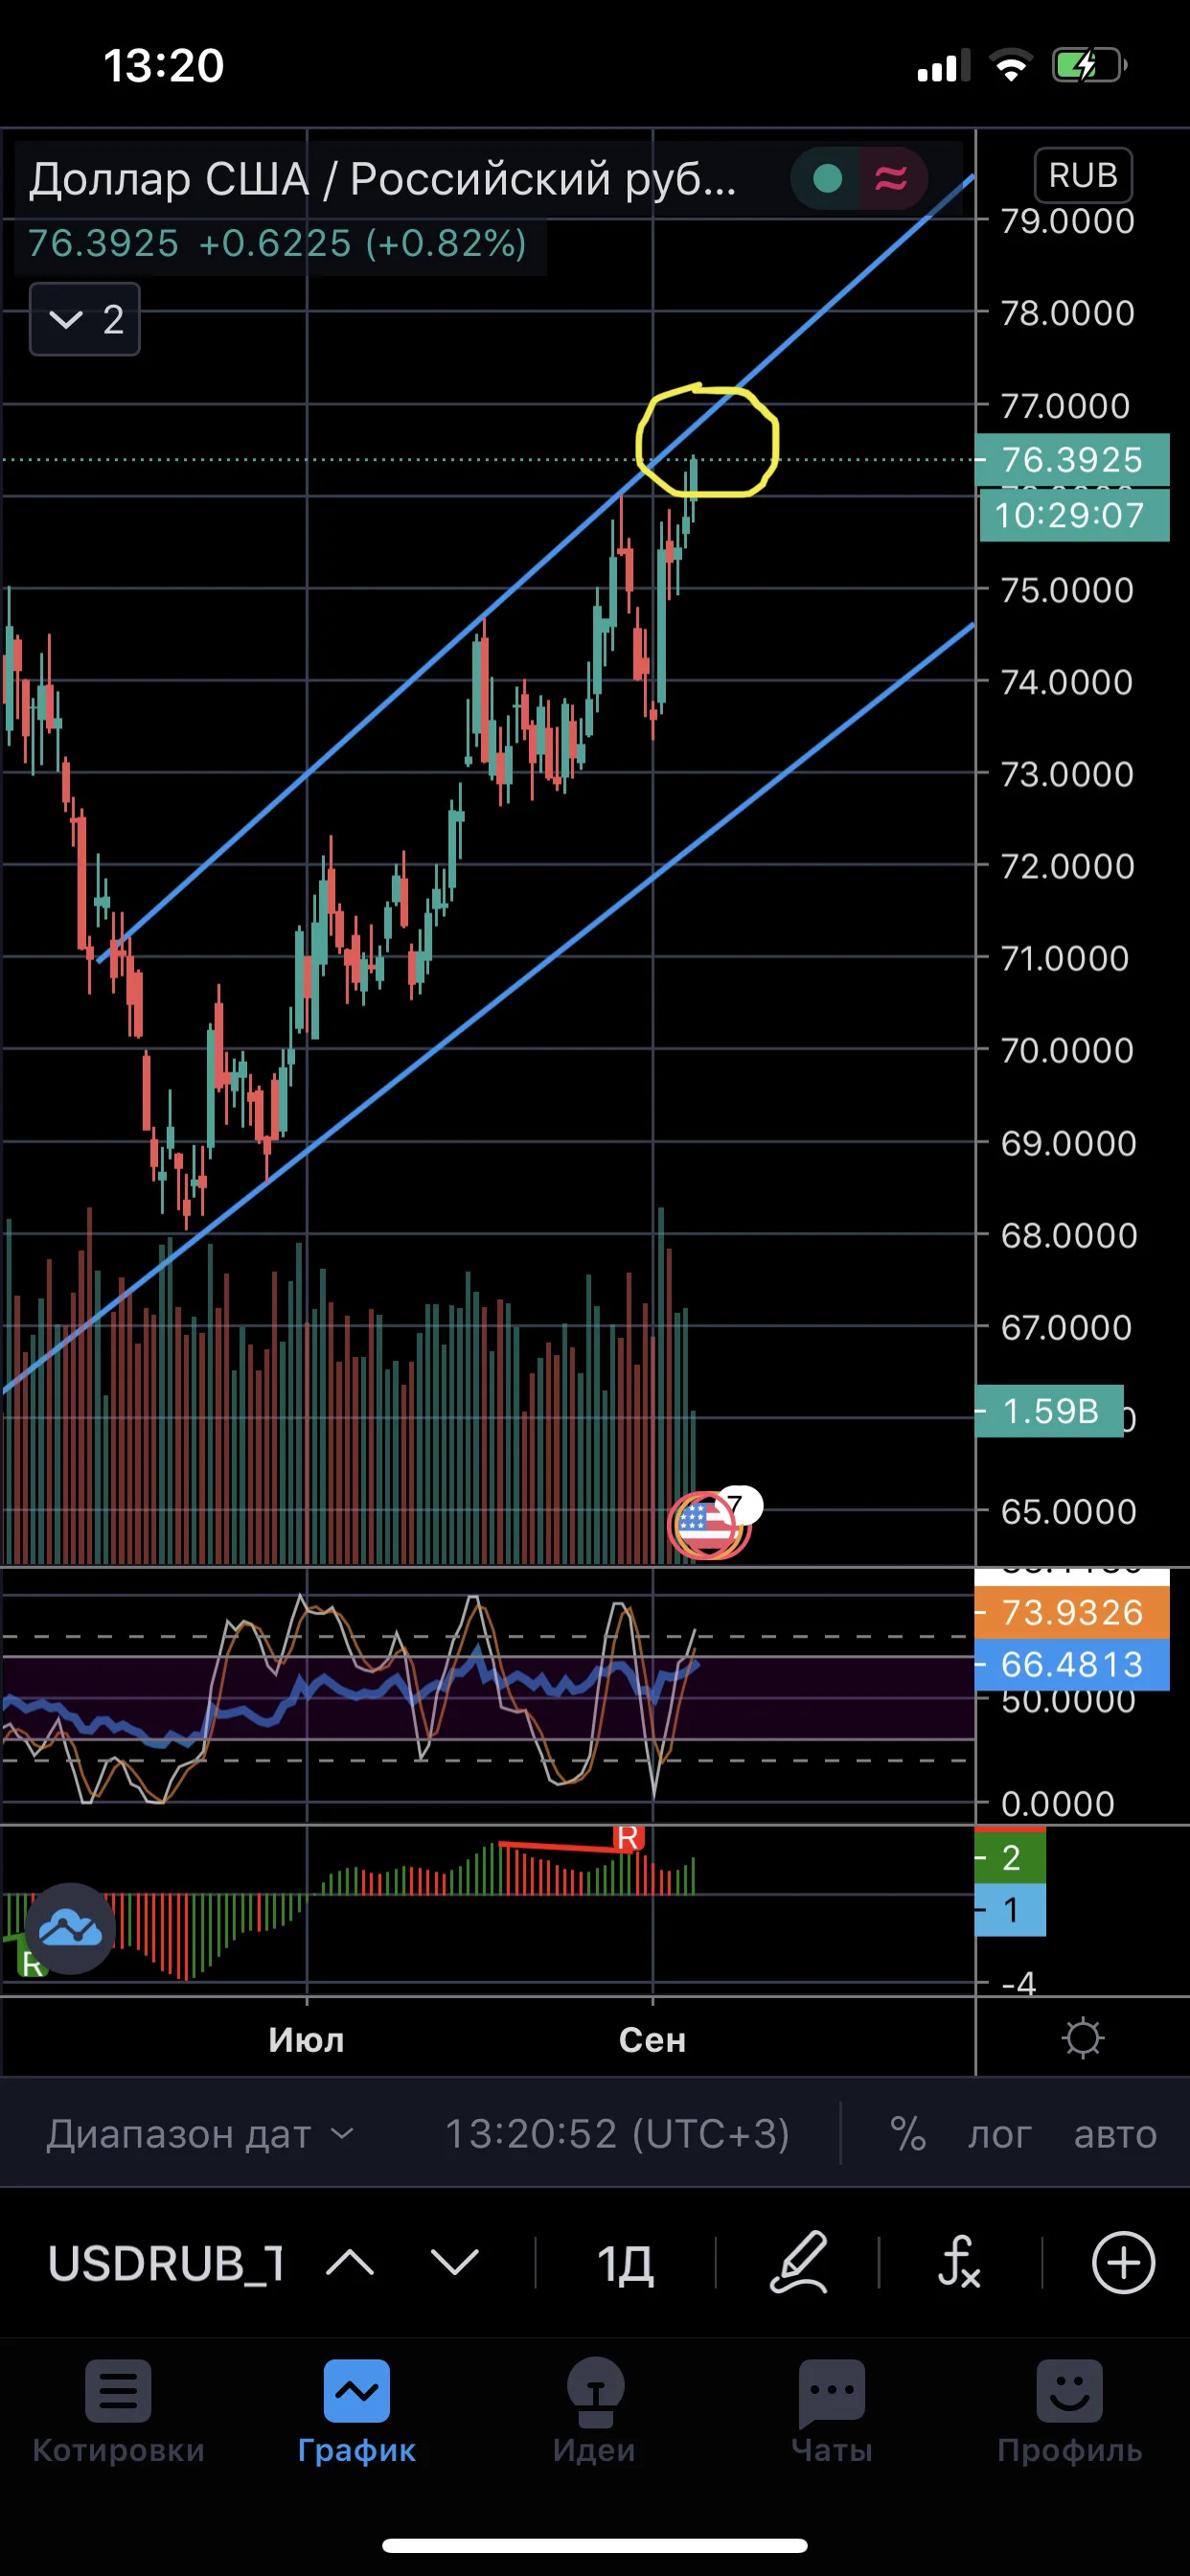This screenshot has height=2576, width=1190.
Task: Tap the pink approximate-equals symbol indicator
Action: coord(891,179)
